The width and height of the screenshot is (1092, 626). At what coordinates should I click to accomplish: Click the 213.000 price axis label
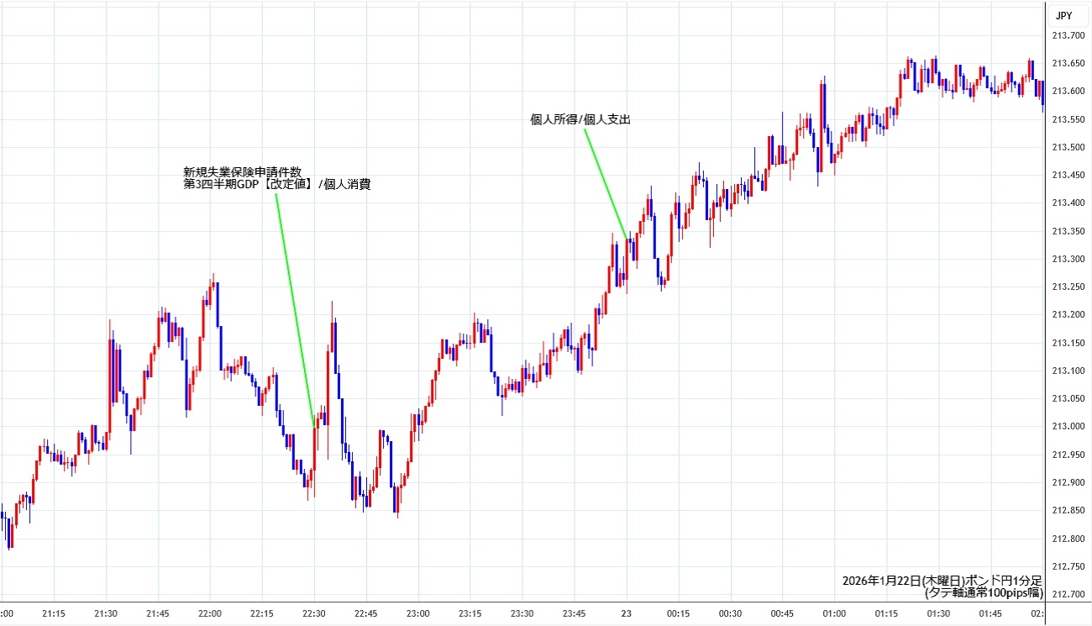(x=1067, y=427)
